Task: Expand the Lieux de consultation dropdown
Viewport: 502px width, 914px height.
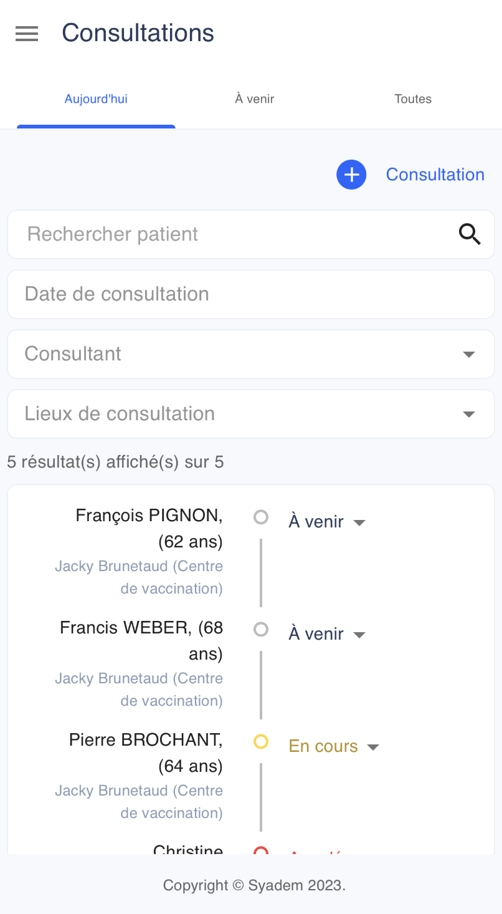Action: coord(251,414)
